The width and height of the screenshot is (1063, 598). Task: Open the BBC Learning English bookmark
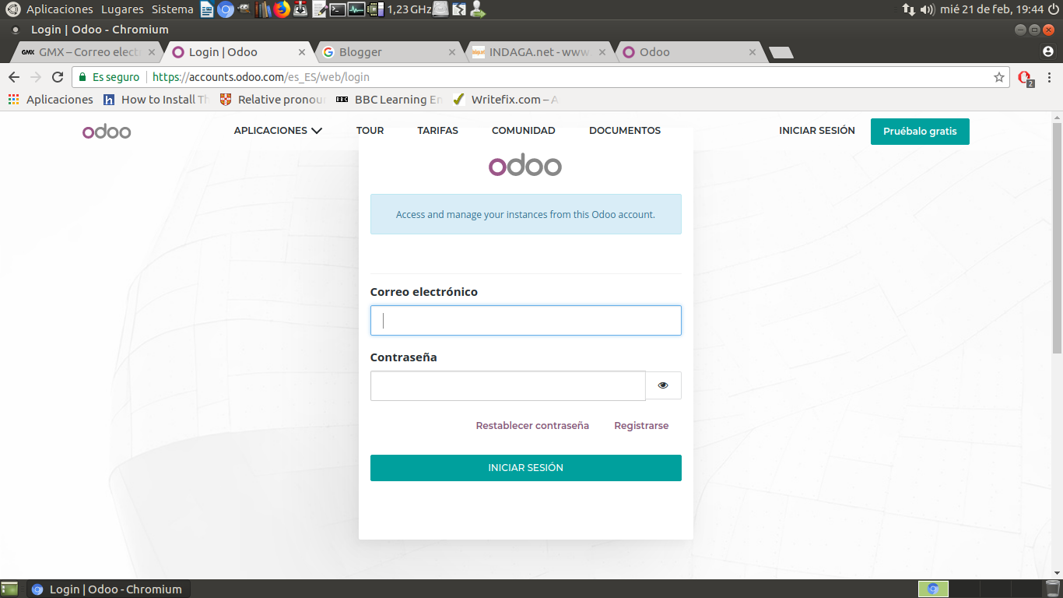click(388, 100)
